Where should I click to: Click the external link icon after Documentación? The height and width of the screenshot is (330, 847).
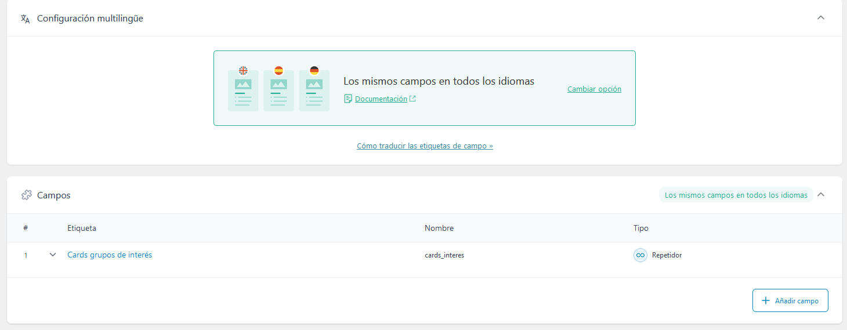tap(412, 99)
